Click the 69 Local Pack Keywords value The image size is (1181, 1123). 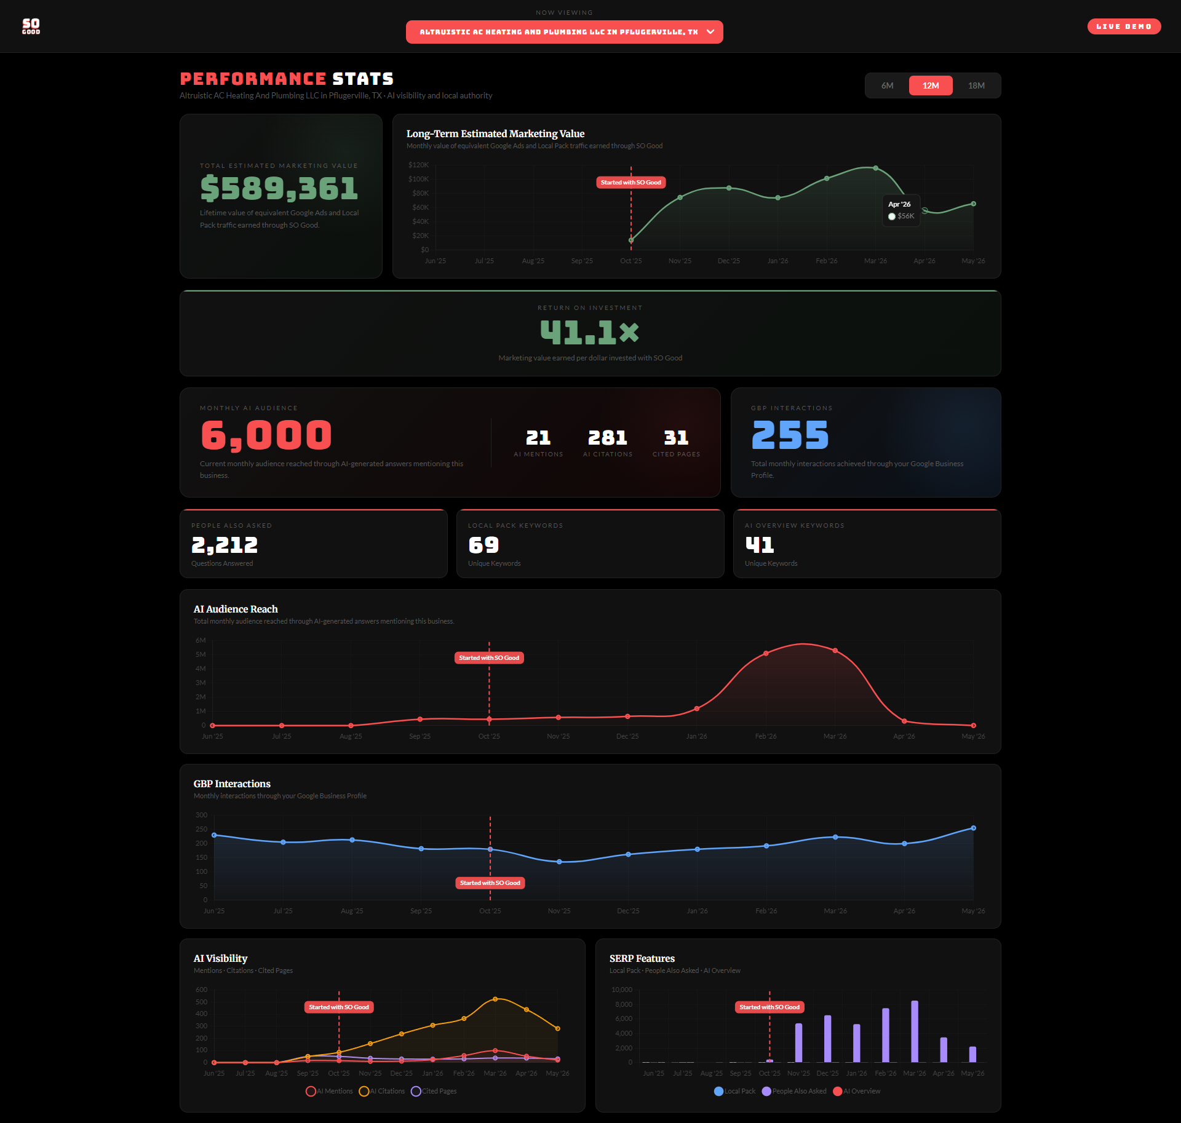coord(483,545)
